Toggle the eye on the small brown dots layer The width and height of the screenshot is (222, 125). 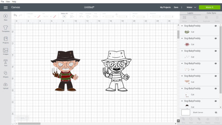[x=216, y=88]
